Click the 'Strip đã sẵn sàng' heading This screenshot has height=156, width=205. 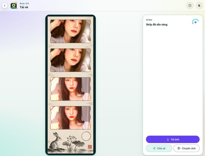click(157, 24)
